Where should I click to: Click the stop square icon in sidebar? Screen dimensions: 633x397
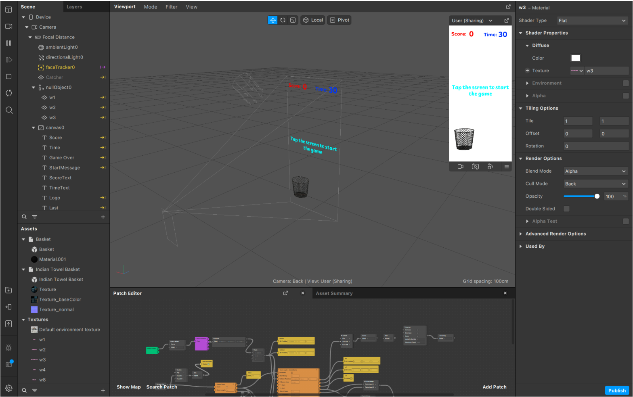pos(8,77)
